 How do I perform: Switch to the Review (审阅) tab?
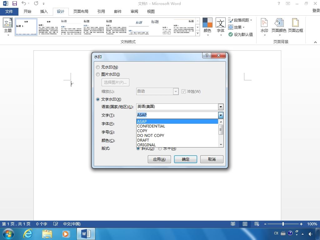[x=134, y=12]
